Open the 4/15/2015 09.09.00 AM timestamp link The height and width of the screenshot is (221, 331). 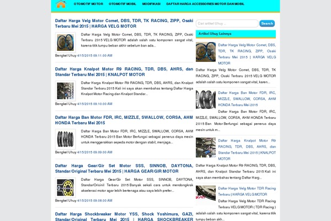[x=94, y=152]
